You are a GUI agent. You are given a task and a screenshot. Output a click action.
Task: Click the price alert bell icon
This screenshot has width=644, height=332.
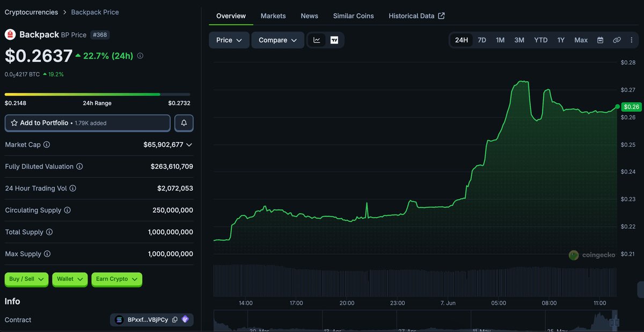click(184, 123)
